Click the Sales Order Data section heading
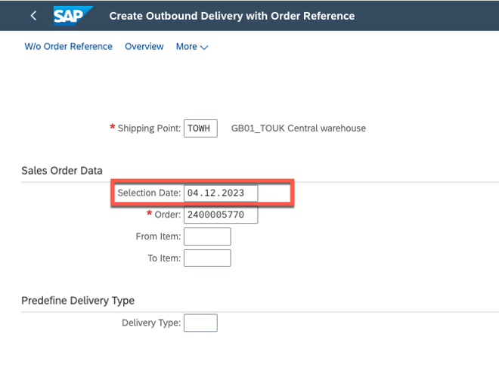Image resolution: width=499 pixels, height=374 pixels. [x=62, y=171]
